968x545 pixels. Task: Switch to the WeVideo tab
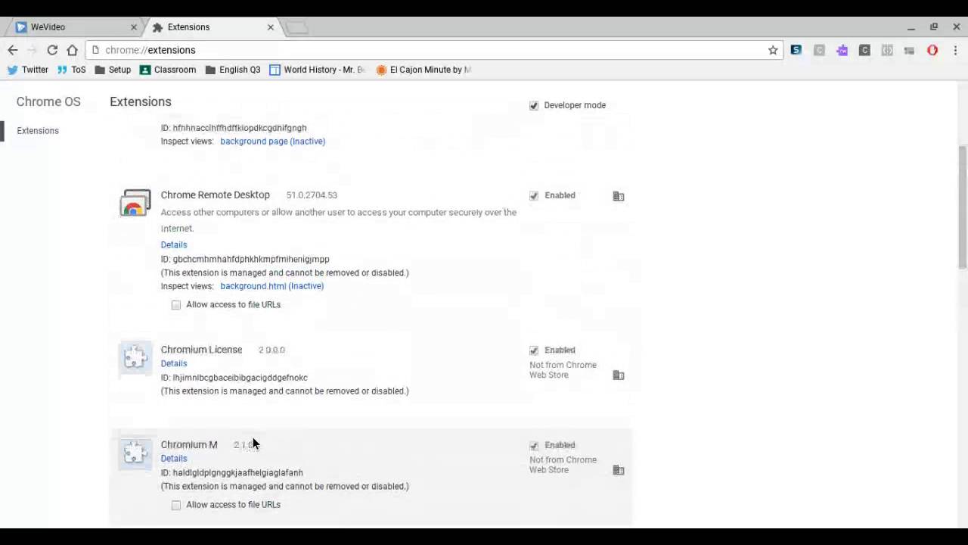click(74, 27)
